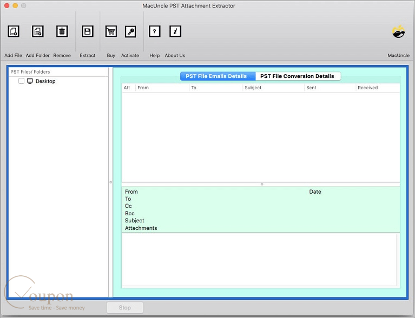This screenshot has height=318, width=415.
Task: Click the Extract save-disk icon
Action: tap(88, 31)
